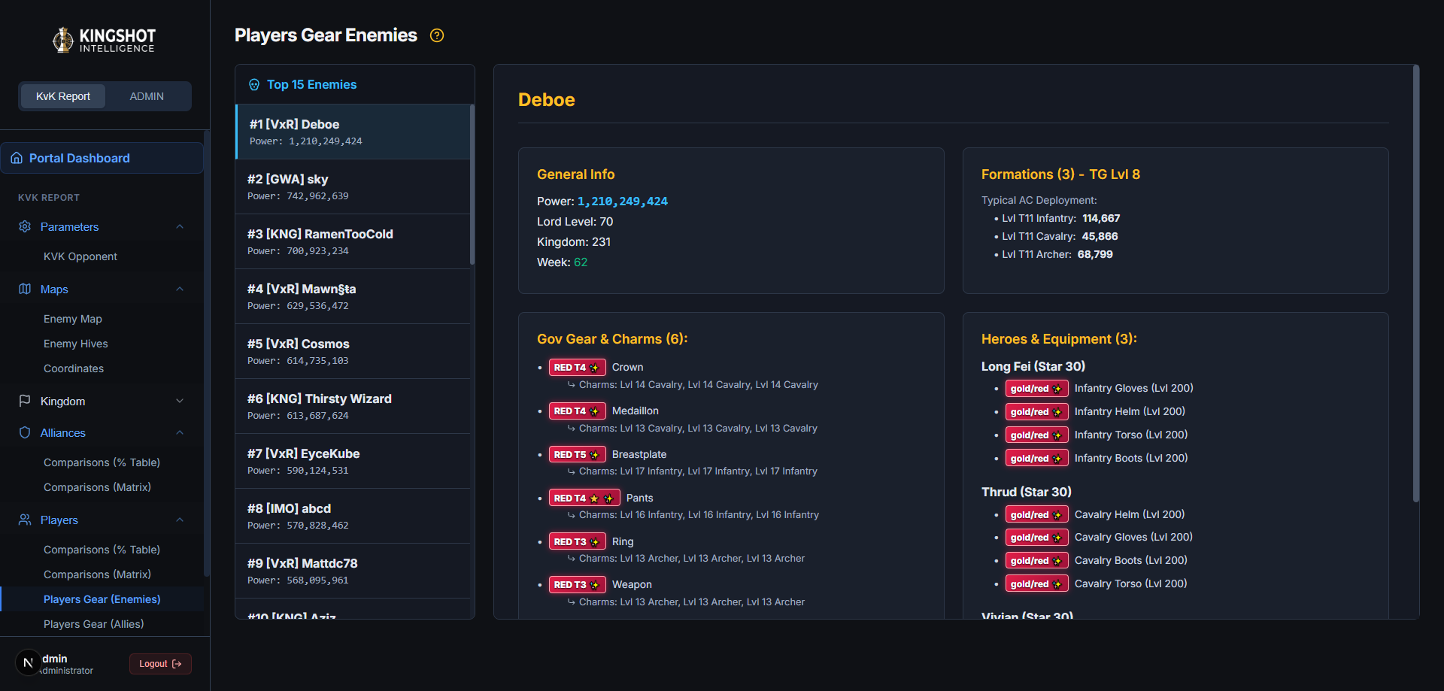Open Players Comparisons (% Table)
1444x691 pixels.
(x=102, y=550)
